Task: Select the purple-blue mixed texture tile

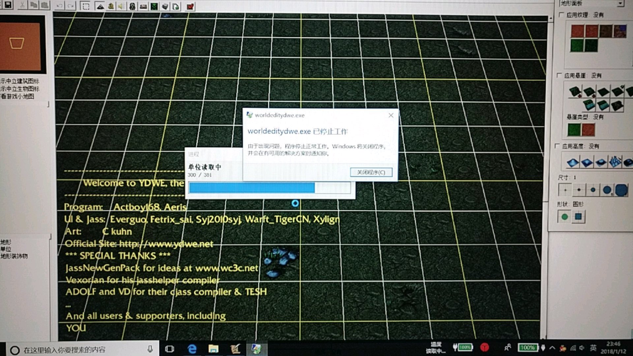Action: 620,31
